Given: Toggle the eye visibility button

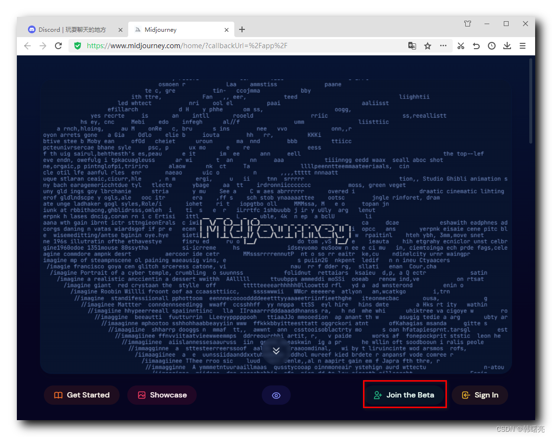Looking at the screenshot, I should click(x=276, y=396).
